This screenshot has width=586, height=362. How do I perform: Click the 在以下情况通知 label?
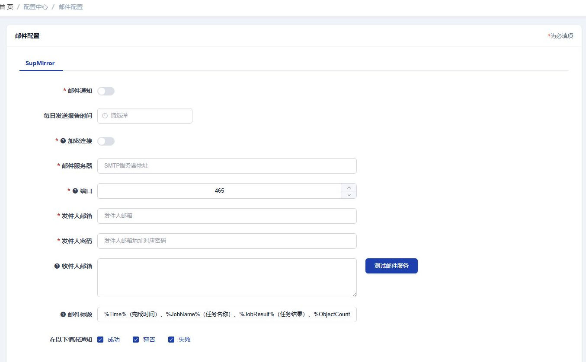pyautogui.click(x=71, y=340)
